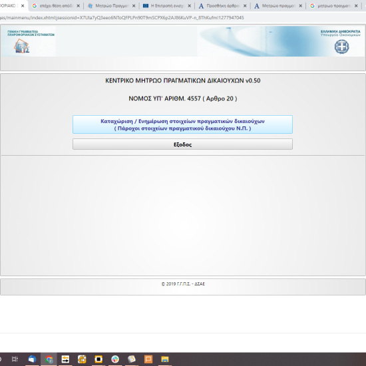Open Slack from the taskbar

pos(115,359)
